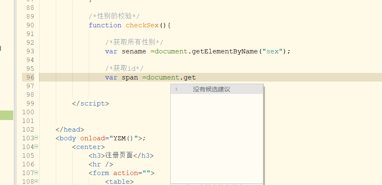382x185 pixels.
Task: Click the '<hr />' tag on line 106
Action: coord(101,164)
